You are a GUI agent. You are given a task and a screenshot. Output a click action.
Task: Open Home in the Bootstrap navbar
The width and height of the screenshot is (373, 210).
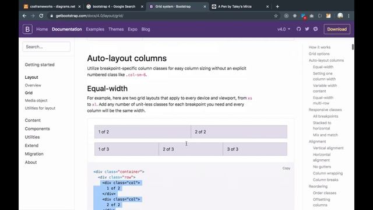[x=42, y=29]
